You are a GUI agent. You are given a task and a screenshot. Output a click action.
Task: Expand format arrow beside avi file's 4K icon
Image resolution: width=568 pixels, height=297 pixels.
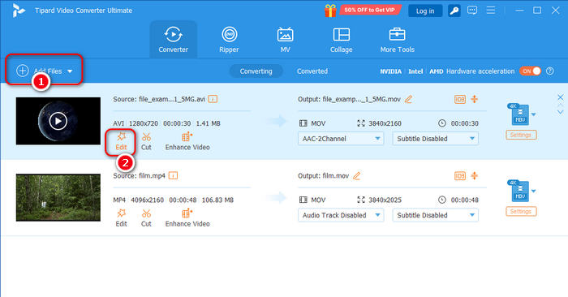tap(534, 114)
